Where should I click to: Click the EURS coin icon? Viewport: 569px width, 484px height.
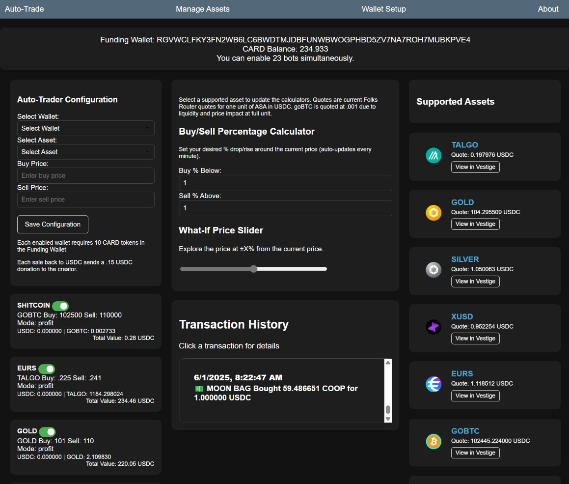tap(434, 385)
